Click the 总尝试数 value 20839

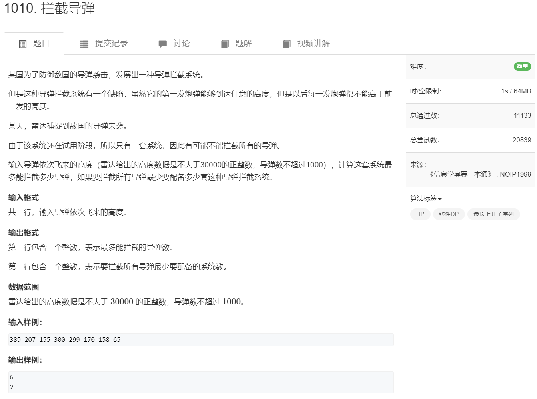point(522,140)
